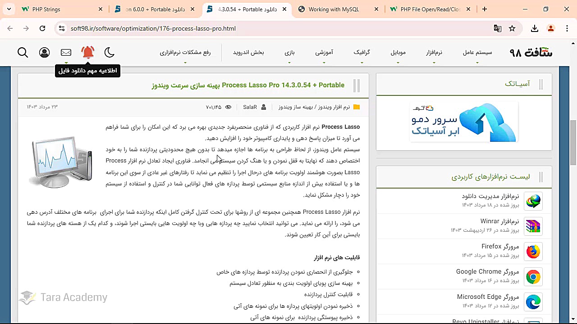Close the active 4.3.0.54 + Portable tab
Viewport: 577px width, 324px height.
point(284,9)
